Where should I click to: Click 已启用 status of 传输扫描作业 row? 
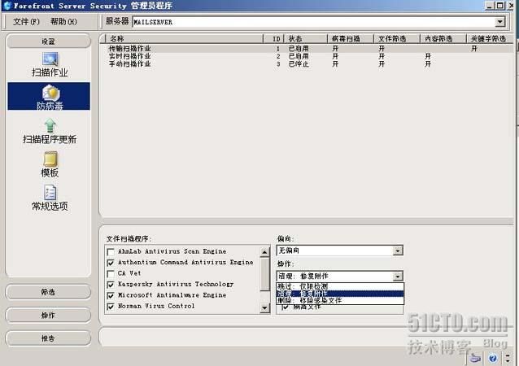(x=299, y=49)
